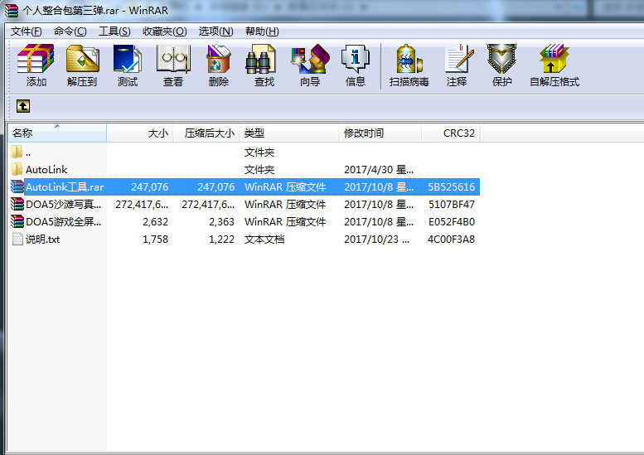
Task: Select the AutoLink folder icon
Action: (17, 169)
